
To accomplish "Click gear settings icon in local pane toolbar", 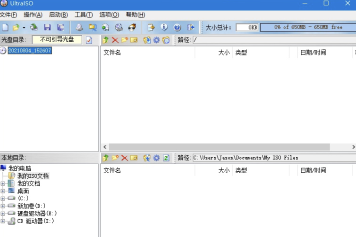I will click(156, 158).
